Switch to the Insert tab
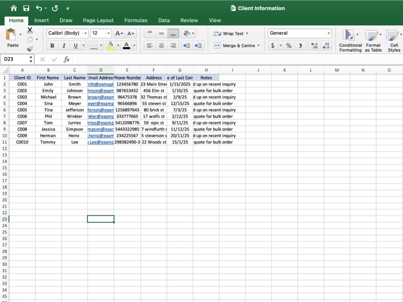403x302 pixels. pos(42,20)
